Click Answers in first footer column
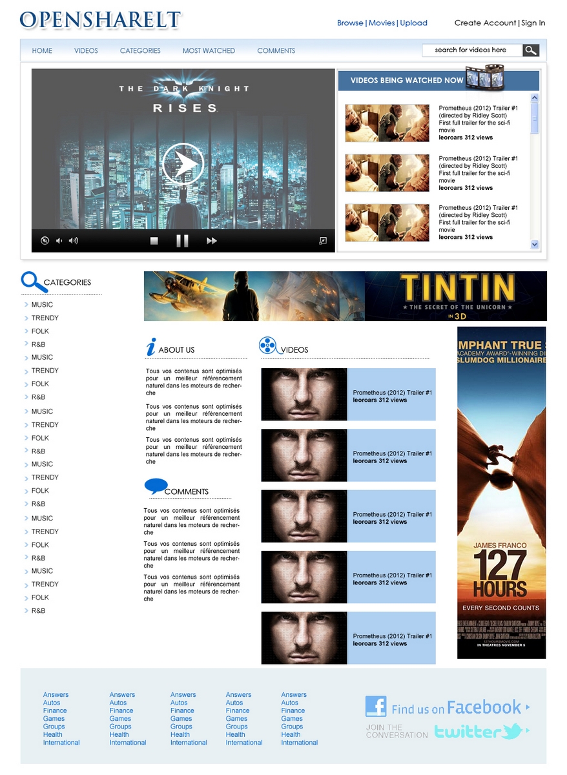 (x=56, y=695)
